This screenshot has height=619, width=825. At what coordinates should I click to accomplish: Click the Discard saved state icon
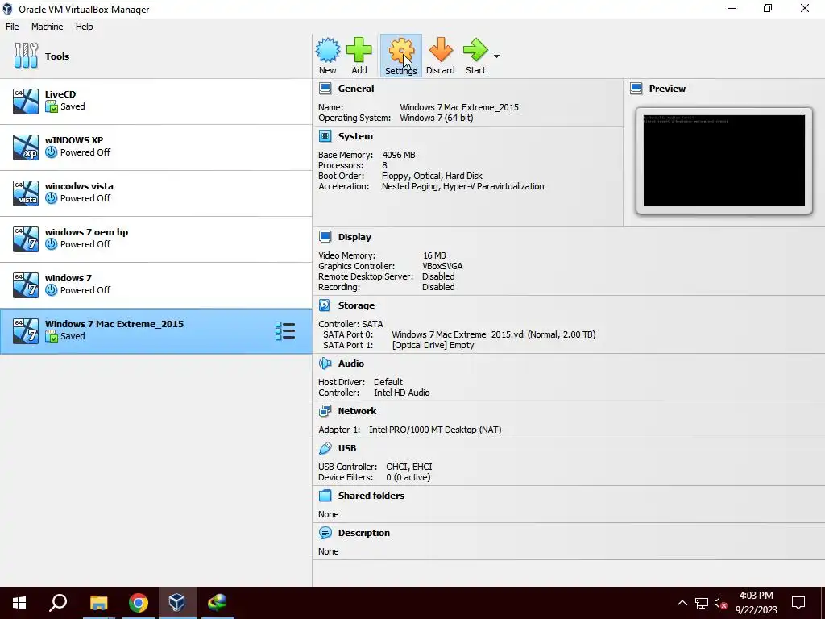pos(441,56)
